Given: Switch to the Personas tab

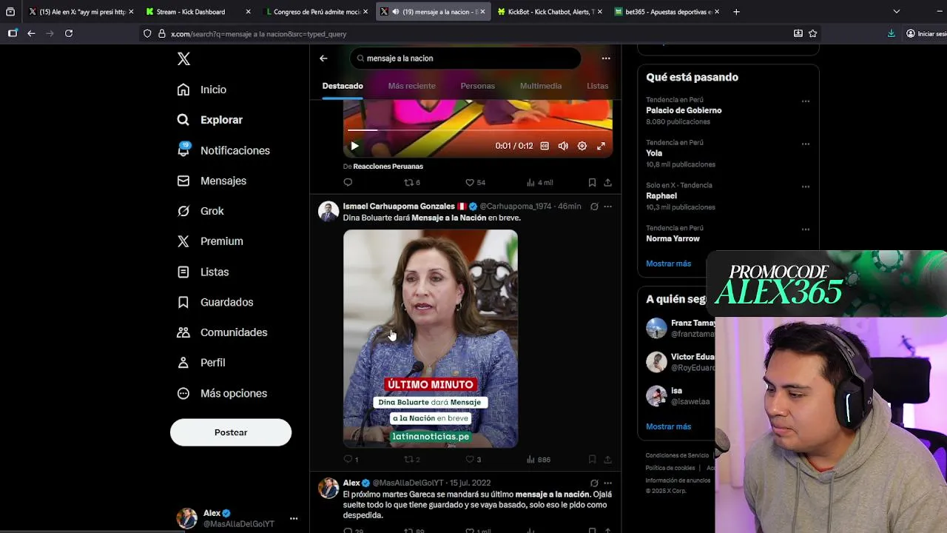Looking at the screenshot, I should click(477, 86).
